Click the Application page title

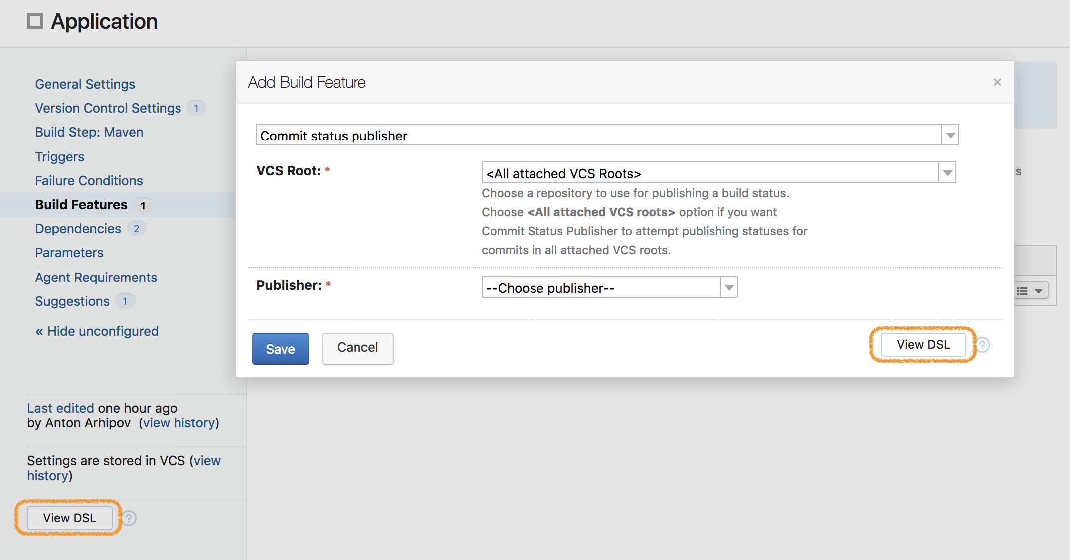[x=104, y=21]
